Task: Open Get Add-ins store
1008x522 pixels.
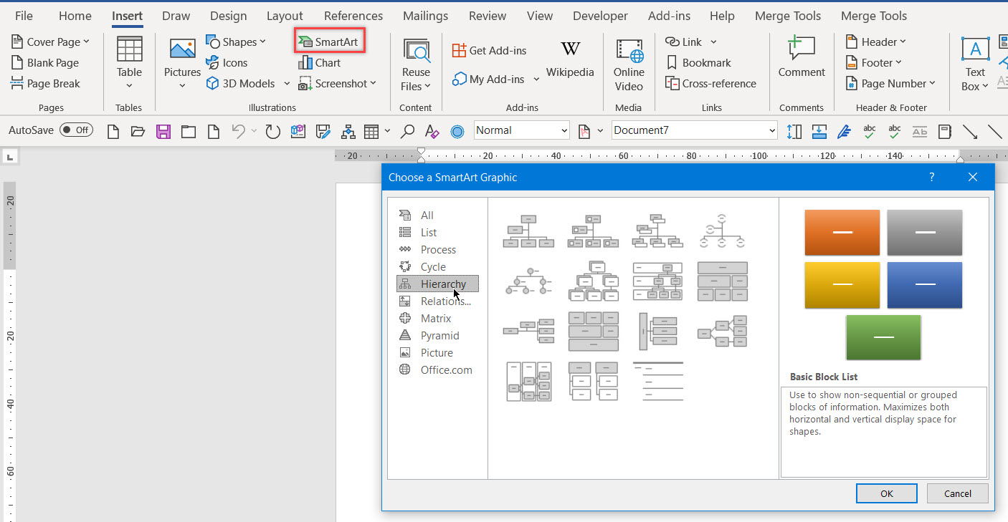Action: [x=490, y=50]
